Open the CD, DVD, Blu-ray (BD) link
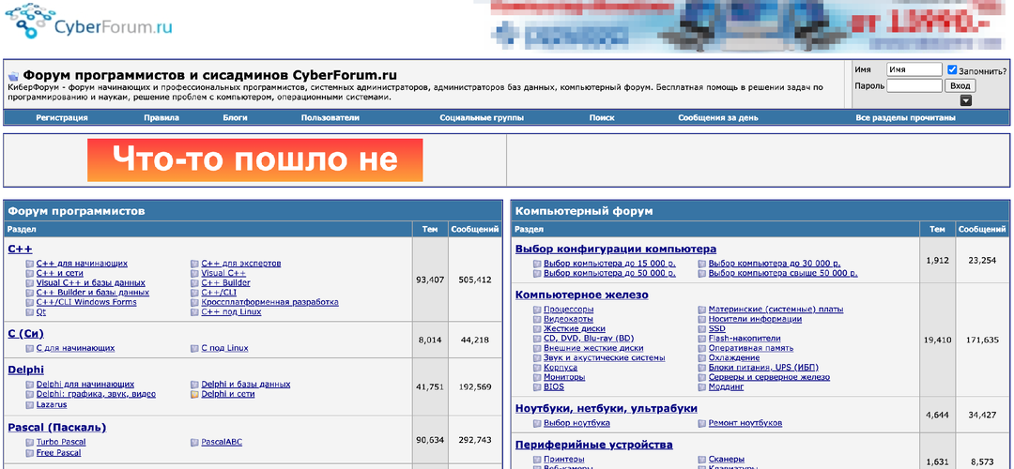The height and width of the screenshot is (469, 1014). click(x=589, y=339)
